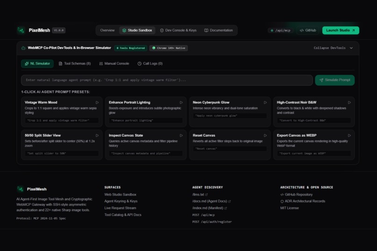Click the Launch Studio button
Viewport: 377px width, 251px height.
pos(341,30)
